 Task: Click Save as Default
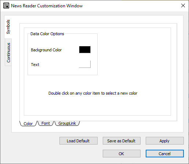click(x=121, y=141)
